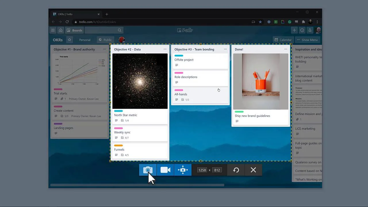Click the Trello logo in header
The width and height of the screenshot is (368, 207).
[x=185, y=30]
